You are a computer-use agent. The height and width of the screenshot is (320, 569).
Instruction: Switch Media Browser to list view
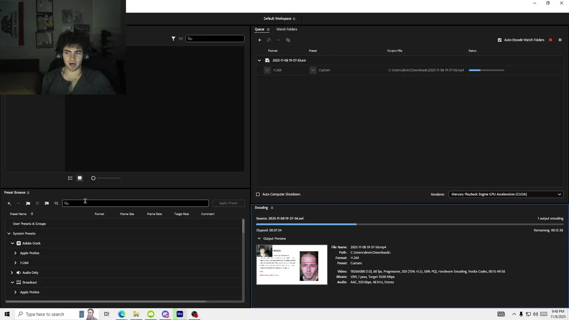70,178
